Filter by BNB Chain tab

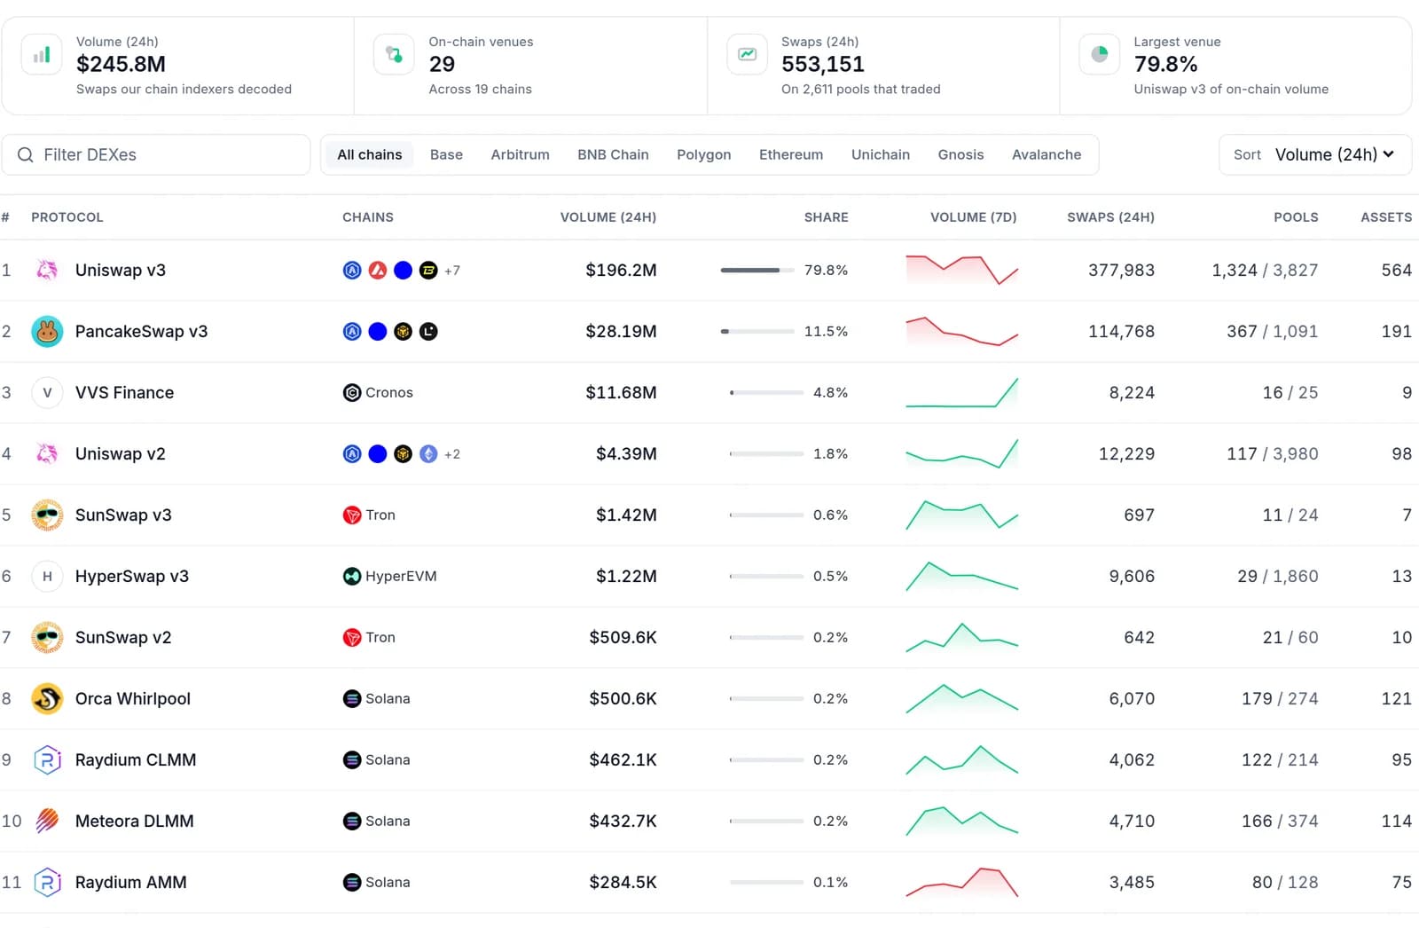click(613, 155)
